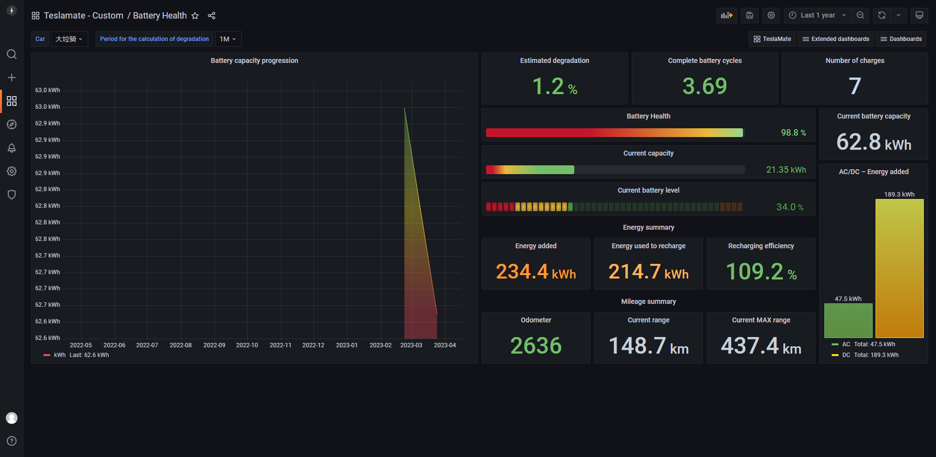Open dashboard settings gear in top bar
This screenshot has height=457, width=936.
771,16
